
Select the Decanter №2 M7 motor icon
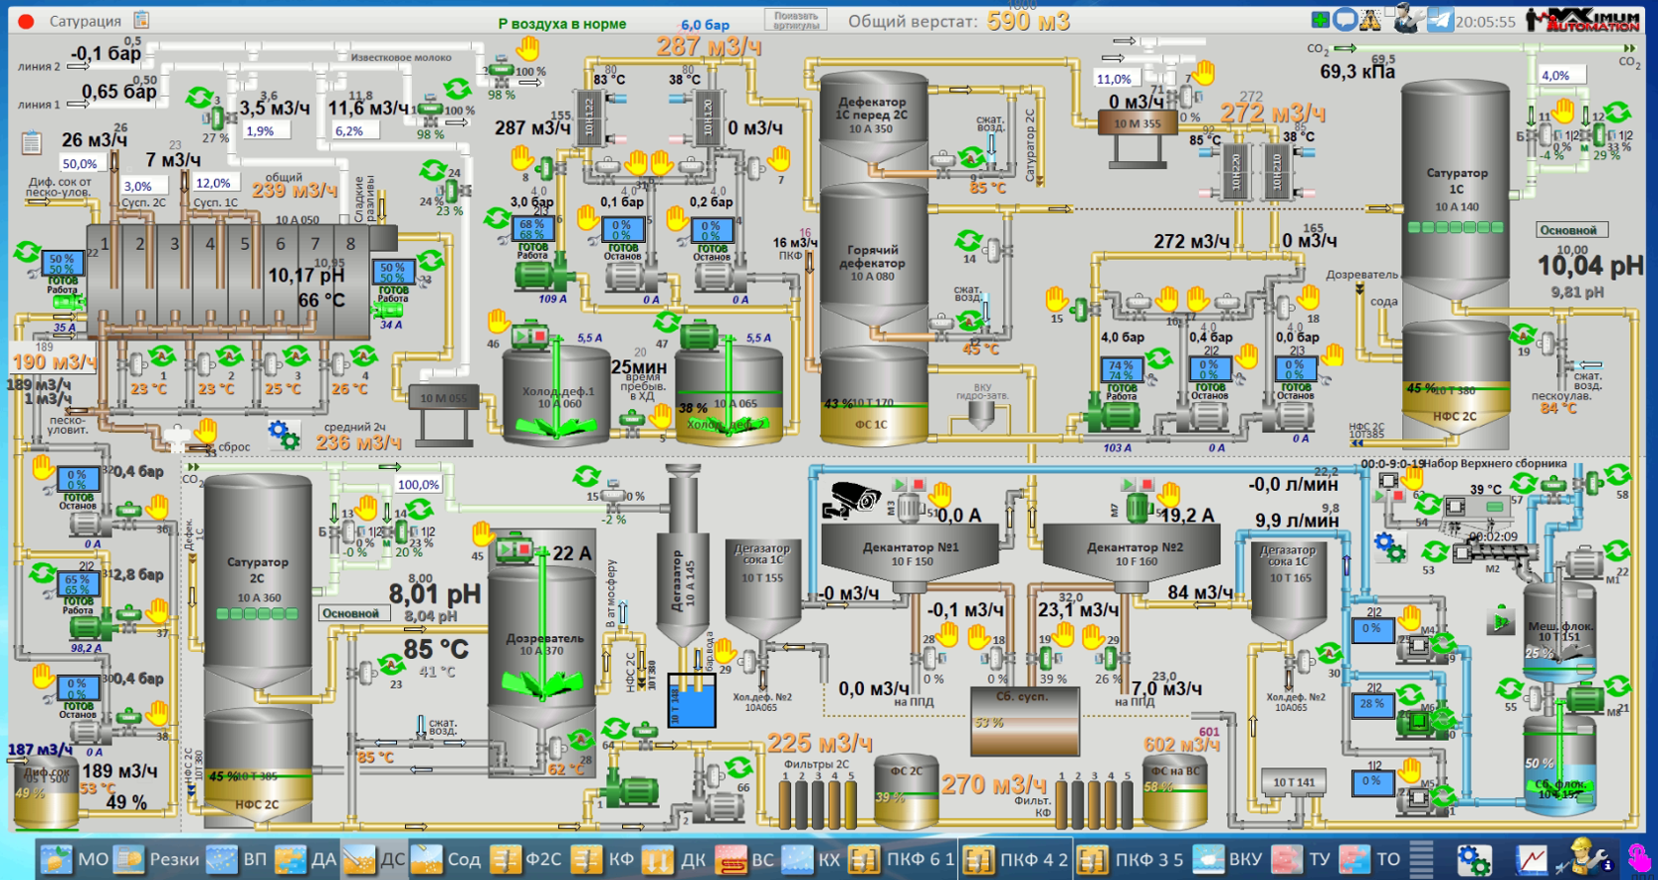(x=1137, y=510)
